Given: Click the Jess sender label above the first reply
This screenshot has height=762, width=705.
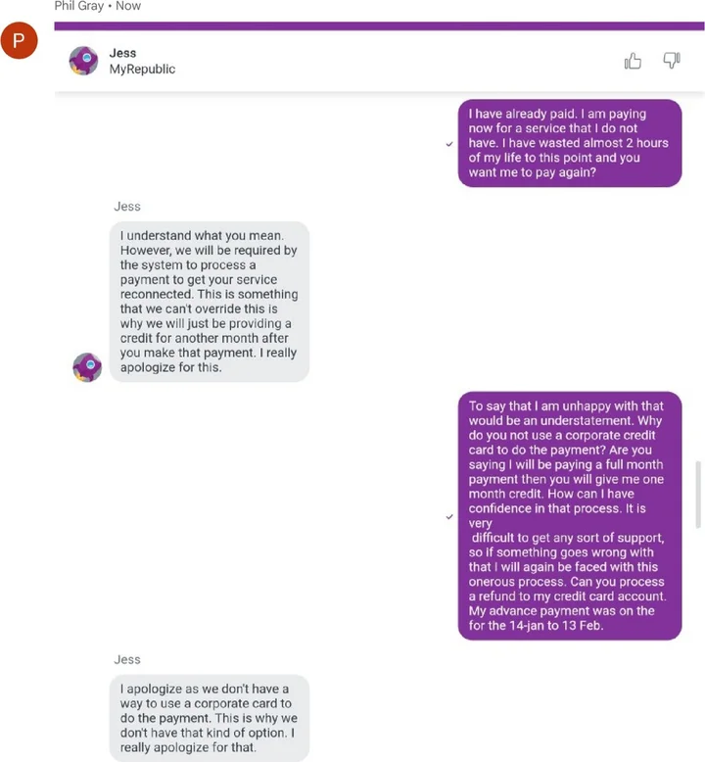Looking at the screenshot, I should (x=127, y=207).
